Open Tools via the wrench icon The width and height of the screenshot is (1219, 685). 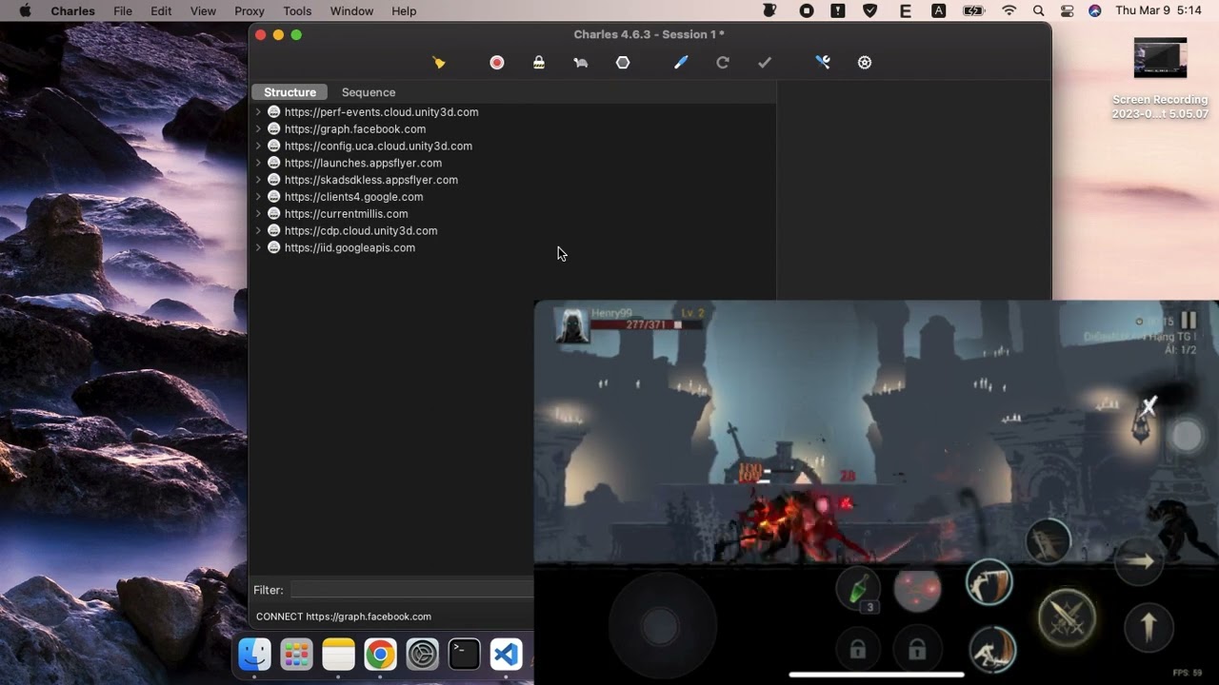[x=823, y=63]
